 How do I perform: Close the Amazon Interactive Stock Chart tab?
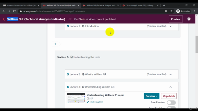pyautogui.click(x=38, y=6)
